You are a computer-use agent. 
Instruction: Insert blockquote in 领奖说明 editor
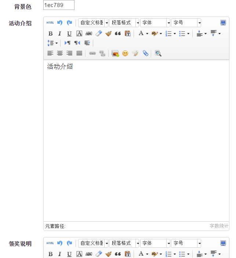click(118, 254)
